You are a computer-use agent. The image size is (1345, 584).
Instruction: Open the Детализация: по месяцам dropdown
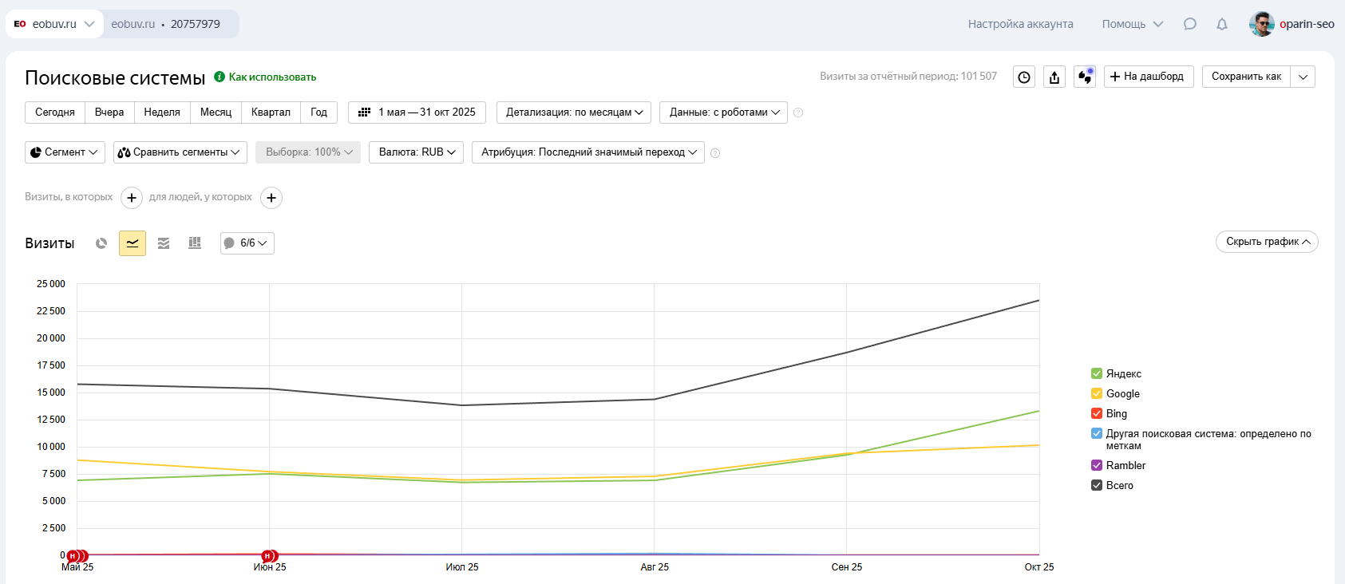(x=574, y=112)
